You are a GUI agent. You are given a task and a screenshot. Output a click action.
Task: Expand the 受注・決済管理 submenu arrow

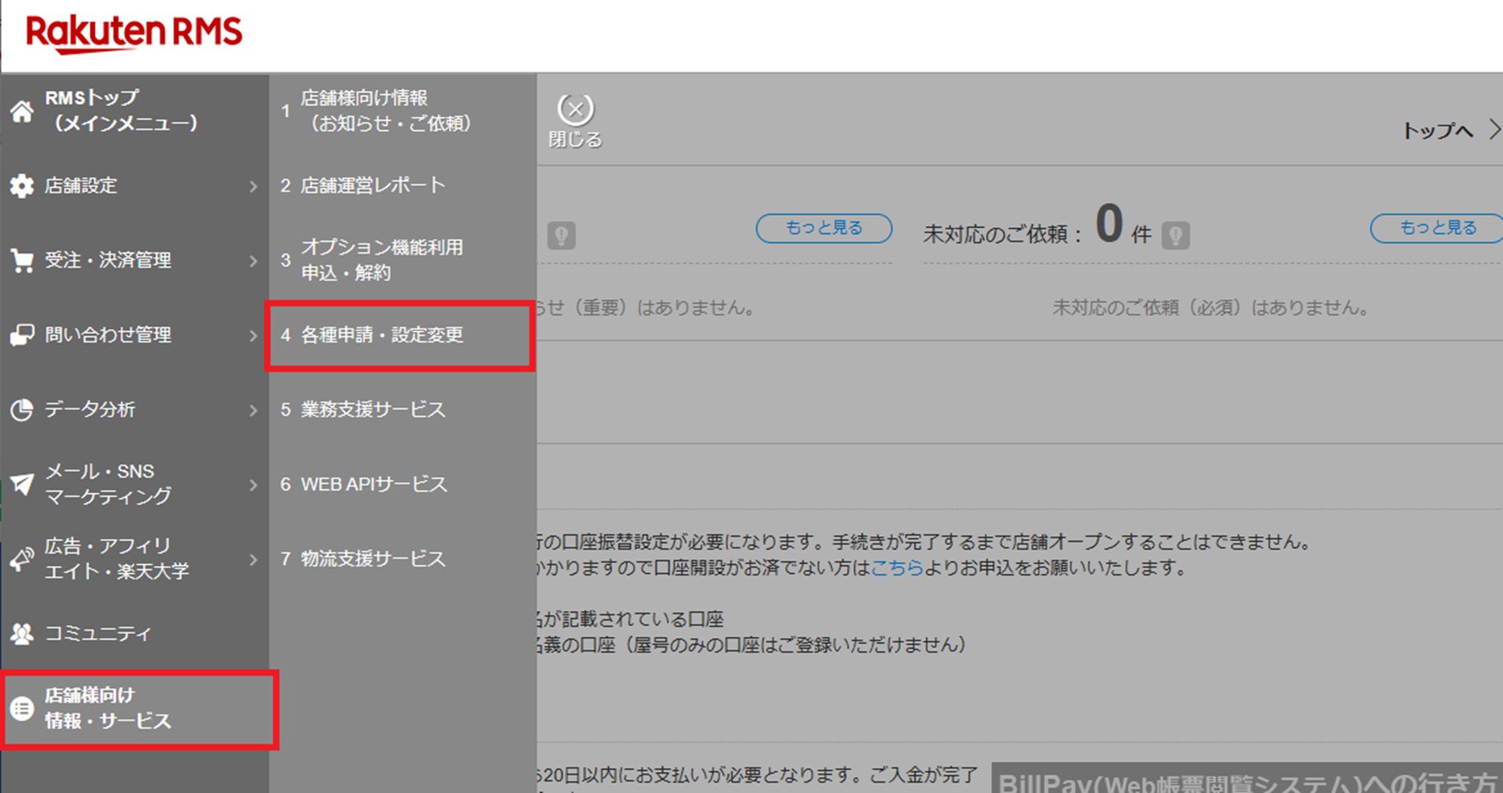pyautogui.click(x=253, y=261)
